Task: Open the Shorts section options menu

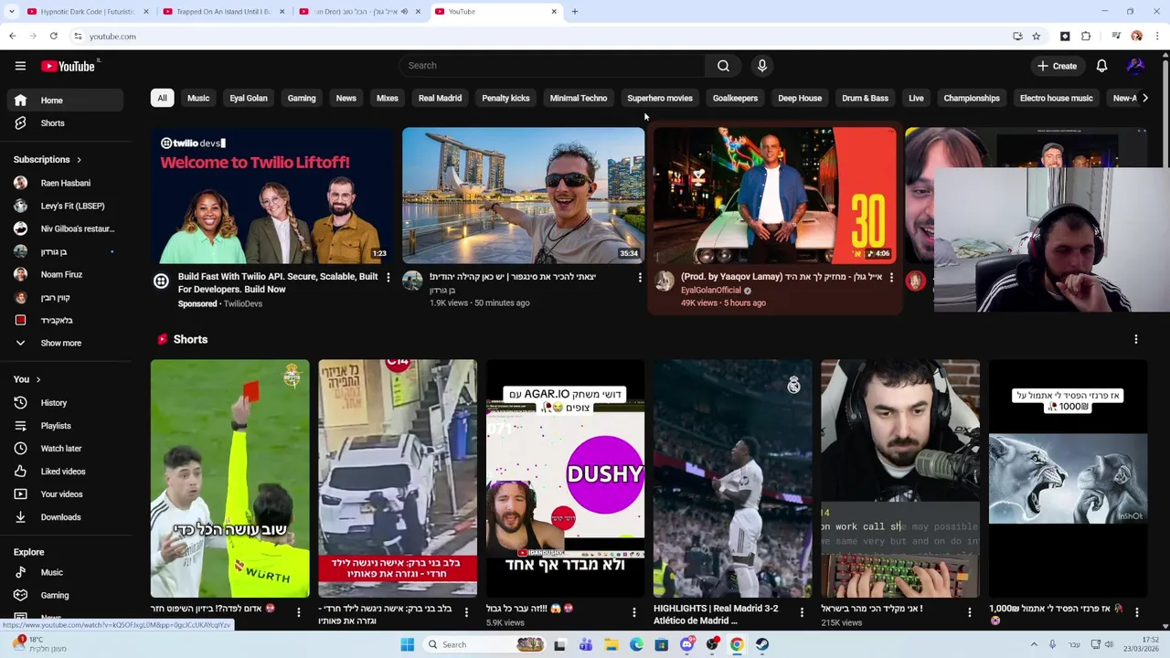Action: point(1136,339)
